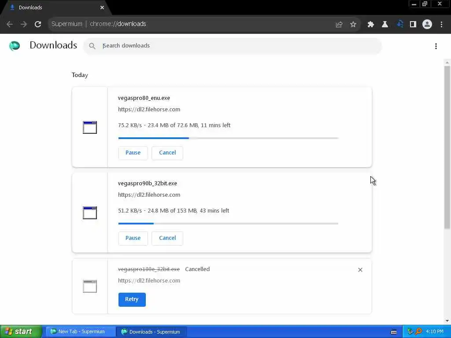This screenshot has width=451, height=338.
Task: Bookmark this page with the star icon
Action: tap(353, 25)
